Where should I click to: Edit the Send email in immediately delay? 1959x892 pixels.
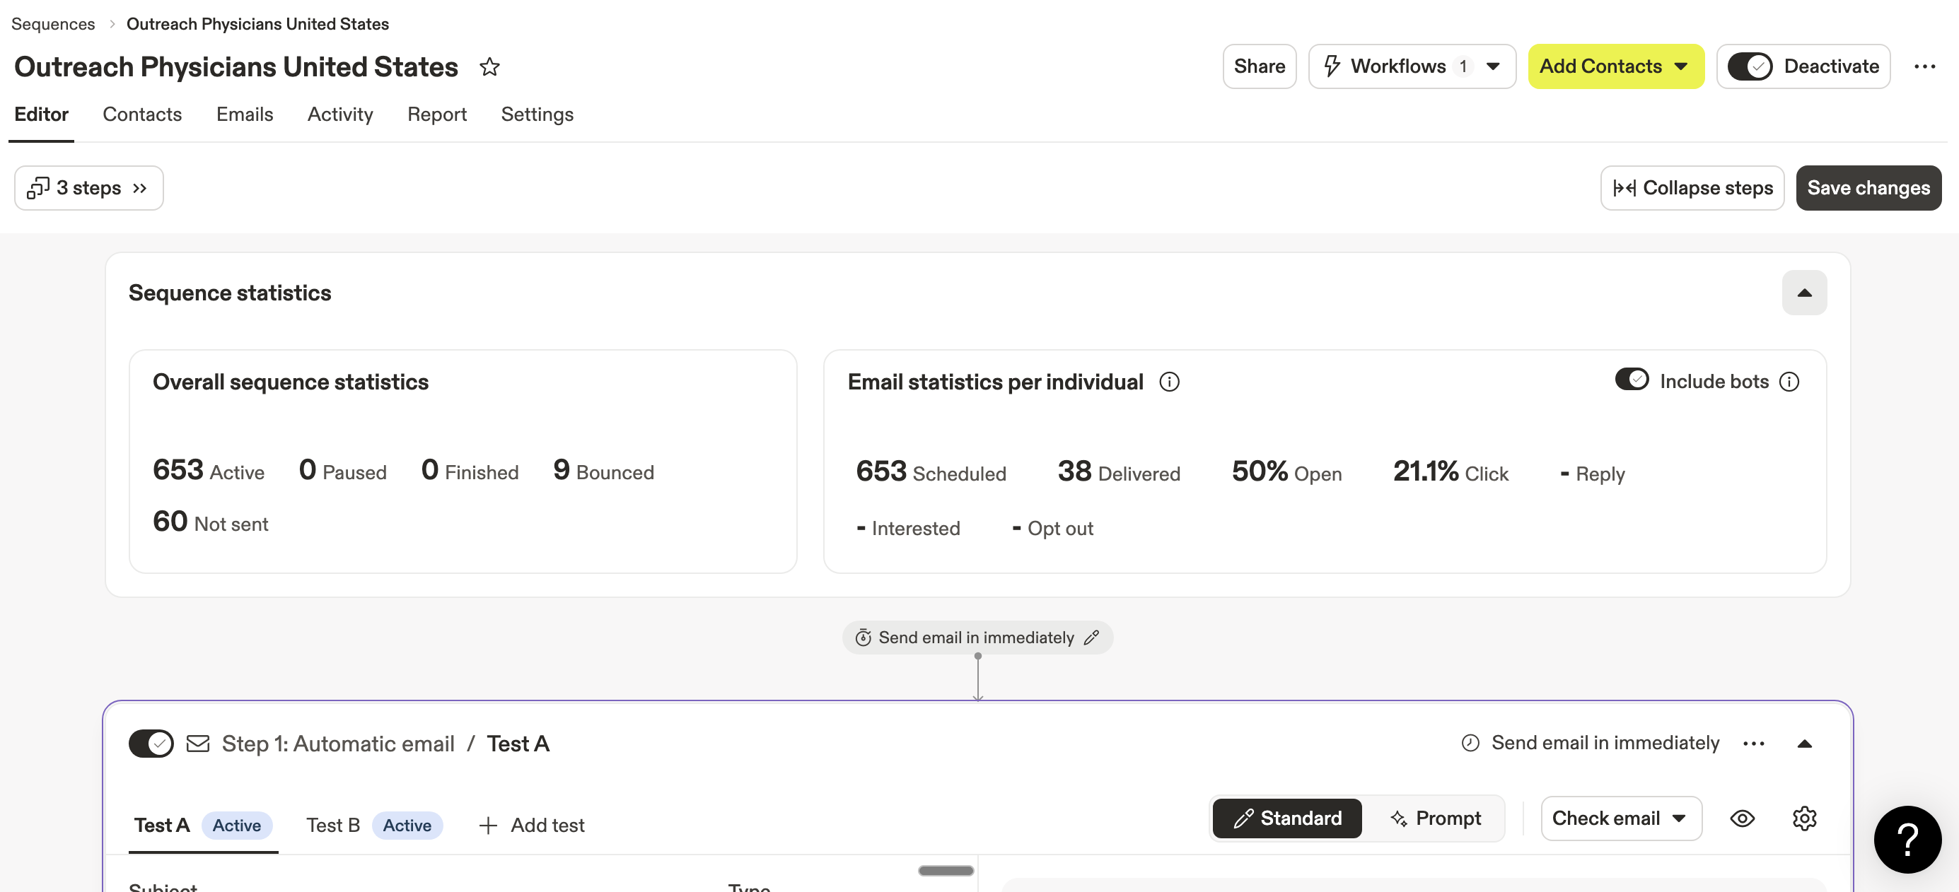(x=1093, y=638)
